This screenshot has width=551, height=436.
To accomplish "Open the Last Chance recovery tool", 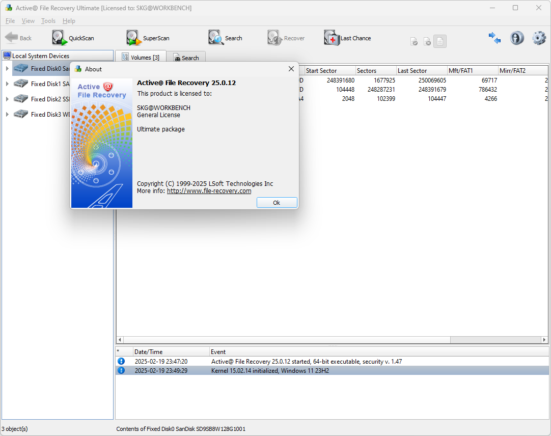I will coord(347,38).
